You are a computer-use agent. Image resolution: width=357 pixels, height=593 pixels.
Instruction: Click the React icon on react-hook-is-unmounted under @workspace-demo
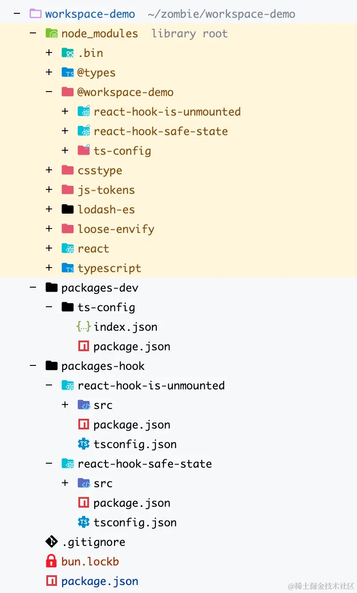pos(84,111)
